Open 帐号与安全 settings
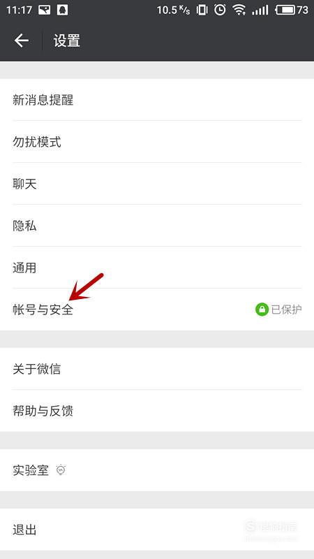This screenshot has height=559, width=314. [x=157, y=310]
